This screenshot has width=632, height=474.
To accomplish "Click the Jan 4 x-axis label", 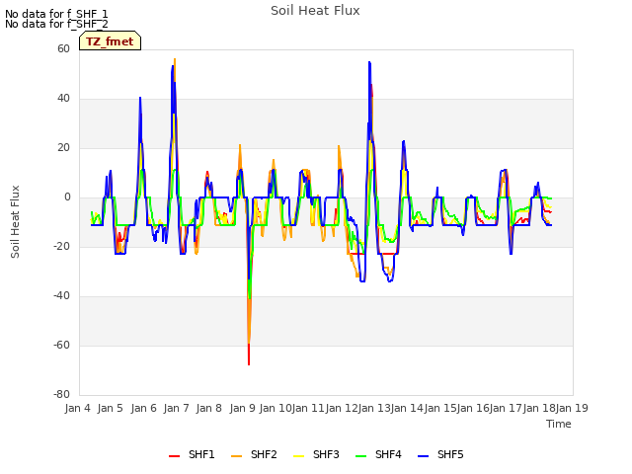I will pyautogui.click(x=77, y=408).
